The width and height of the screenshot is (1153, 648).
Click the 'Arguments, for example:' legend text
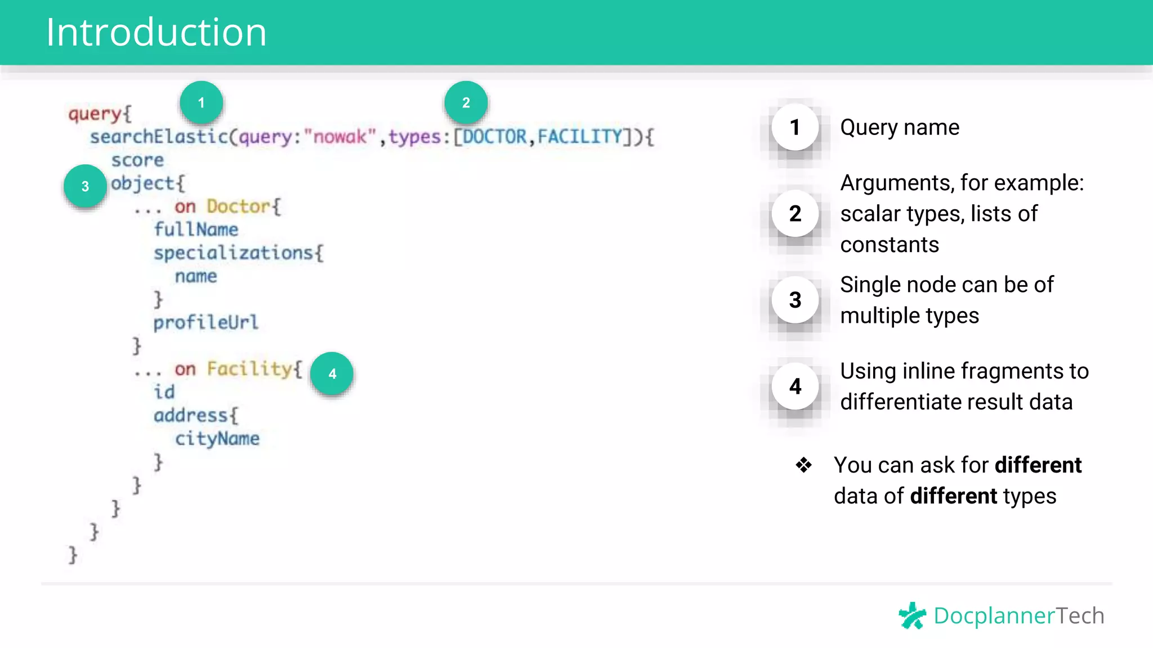(x=962, y=183)
